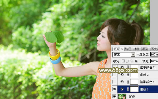This screenshot has height=99, width=158.
Task: Click the 不透明度 value field
Action: (x=154, y=54)
